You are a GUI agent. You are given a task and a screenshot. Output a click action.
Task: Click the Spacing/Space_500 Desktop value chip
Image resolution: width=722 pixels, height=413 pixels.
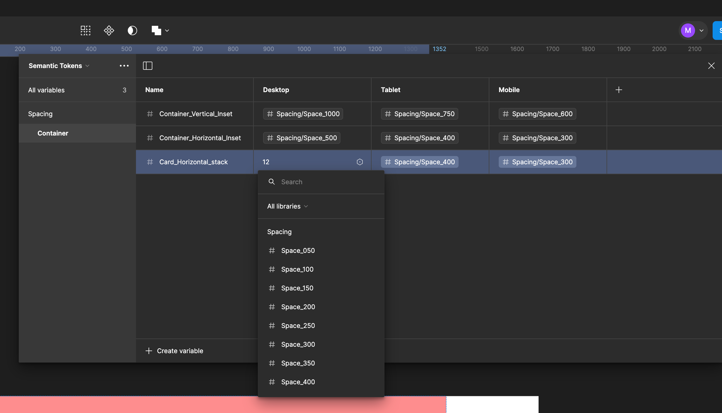point(302,138)
